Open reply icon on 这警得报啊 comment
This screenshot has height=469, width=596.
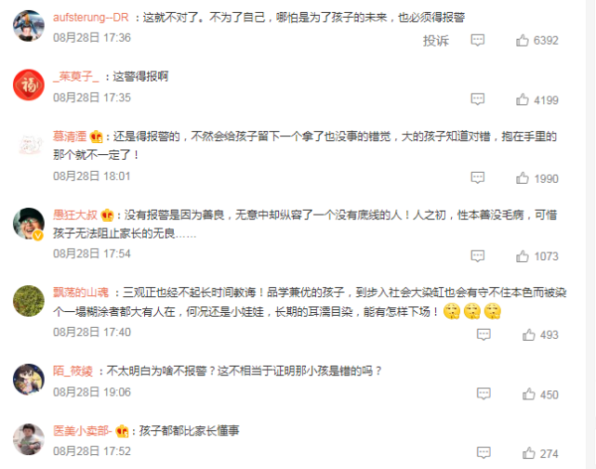pos(477,99)
